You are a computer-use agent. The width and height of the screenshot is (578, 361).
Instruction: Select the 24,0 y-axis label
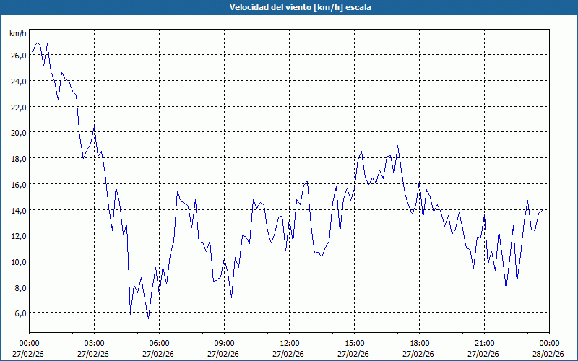pos(18,82)
